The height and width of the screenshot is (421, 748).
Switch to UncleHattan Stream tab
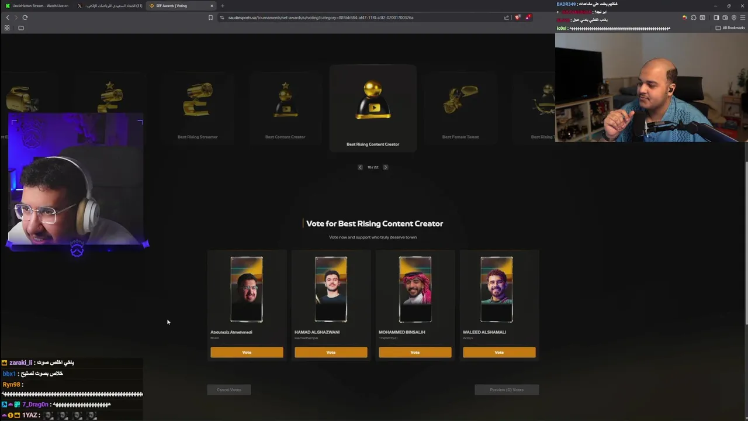click(x=36, y=6)
